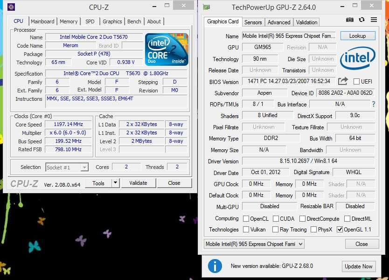
Task: Toggle the Ray Tracing checkbox
Action: point(275,229)
